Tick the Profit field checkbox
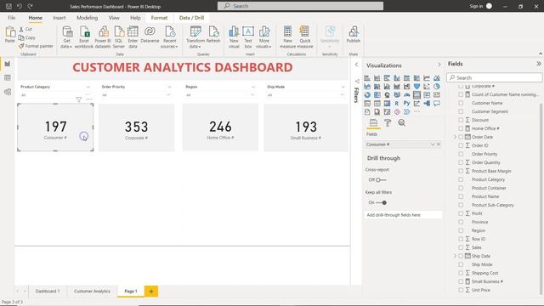The image size is (544, 306). click(461, 213)
